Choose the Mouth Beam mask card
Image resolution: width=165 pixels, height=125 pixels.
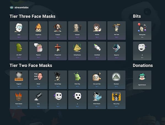97,100
